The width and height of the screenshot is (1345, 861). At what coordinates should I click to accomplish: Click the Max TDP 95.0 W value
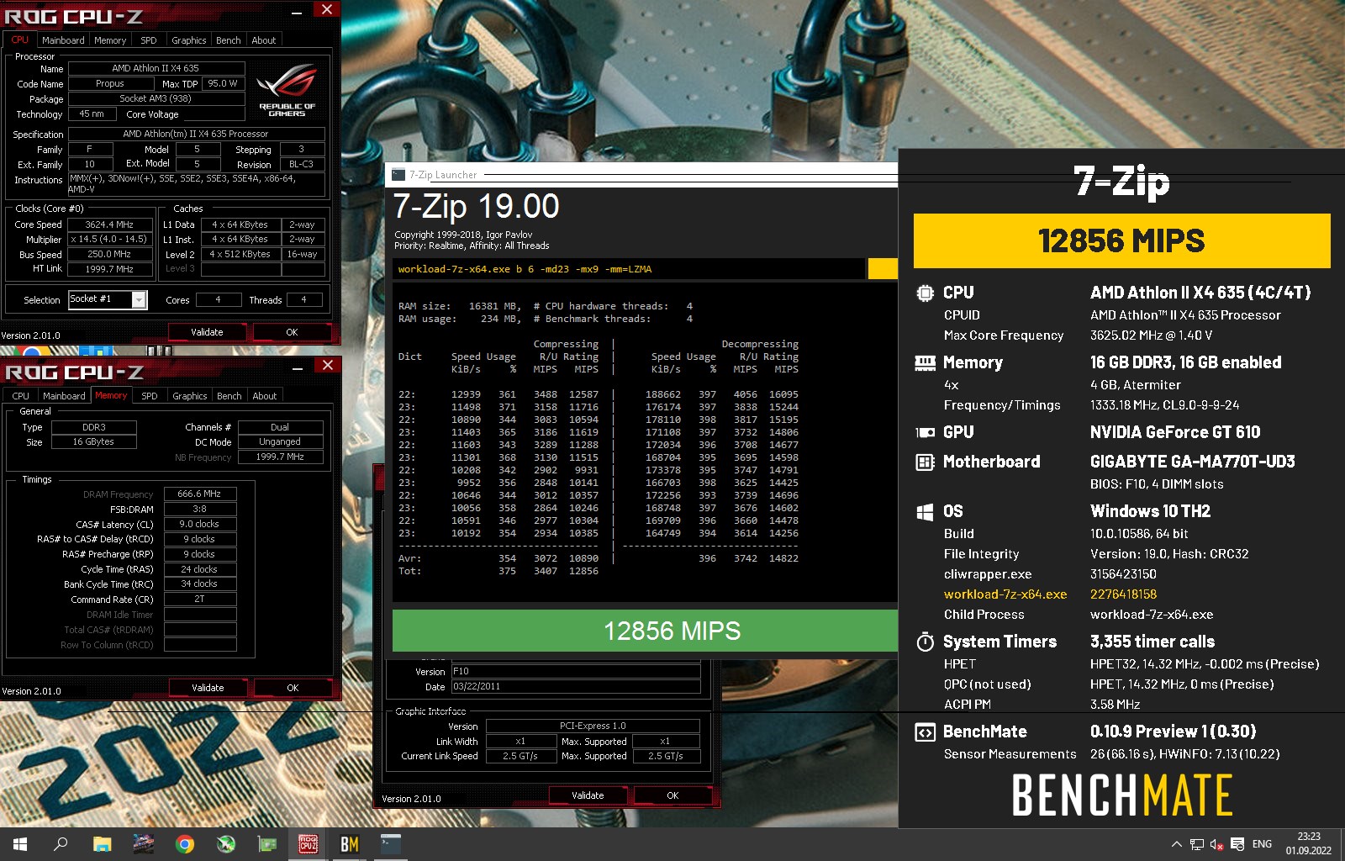pos(223,84)
